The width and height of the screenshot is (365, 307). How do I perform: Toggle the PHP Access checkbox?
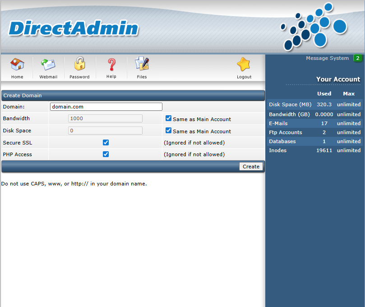point(106,154)
